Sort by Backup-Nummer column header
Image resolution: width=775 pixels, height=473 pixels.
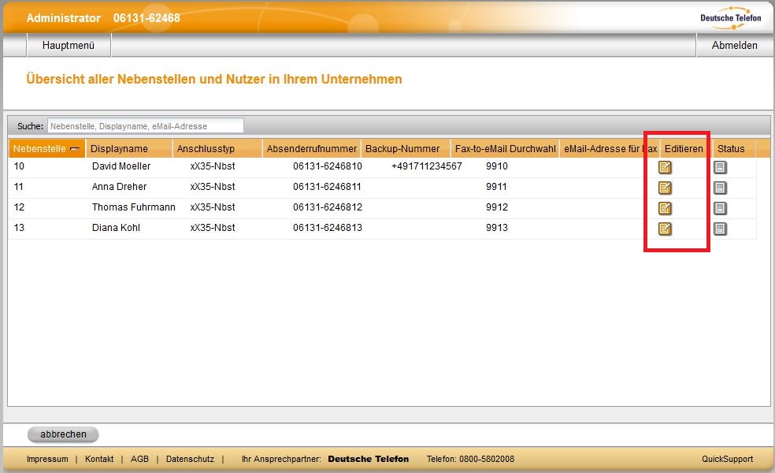[406, 148]
